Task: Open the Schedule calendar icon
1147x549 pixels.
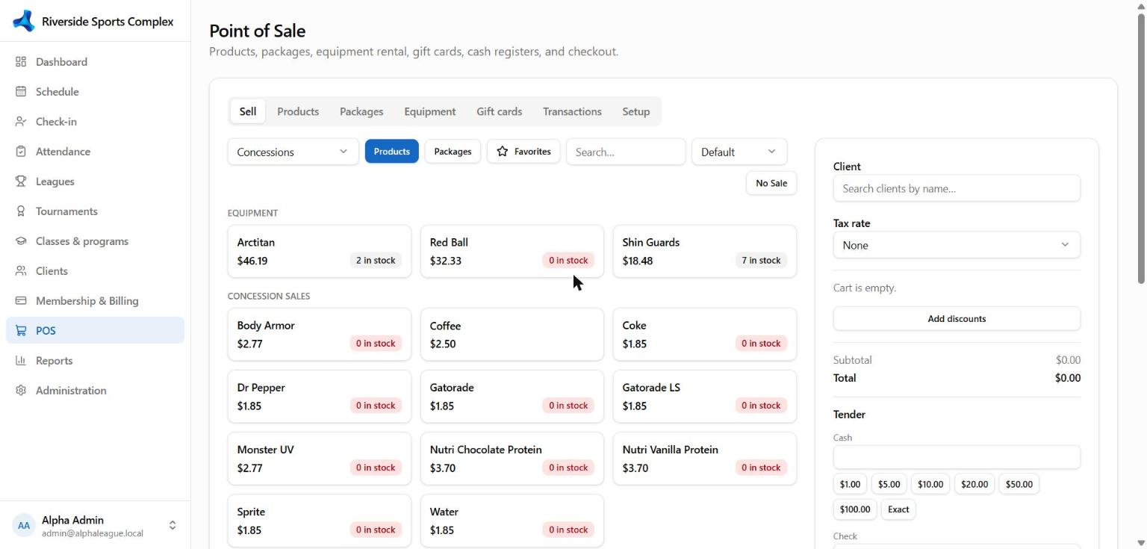Action: tap(21, 92)
